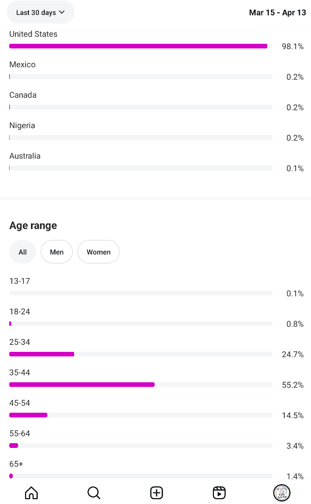Open profile avatar in bottom bar
The image size is (311, 504).
click(282, 492)
